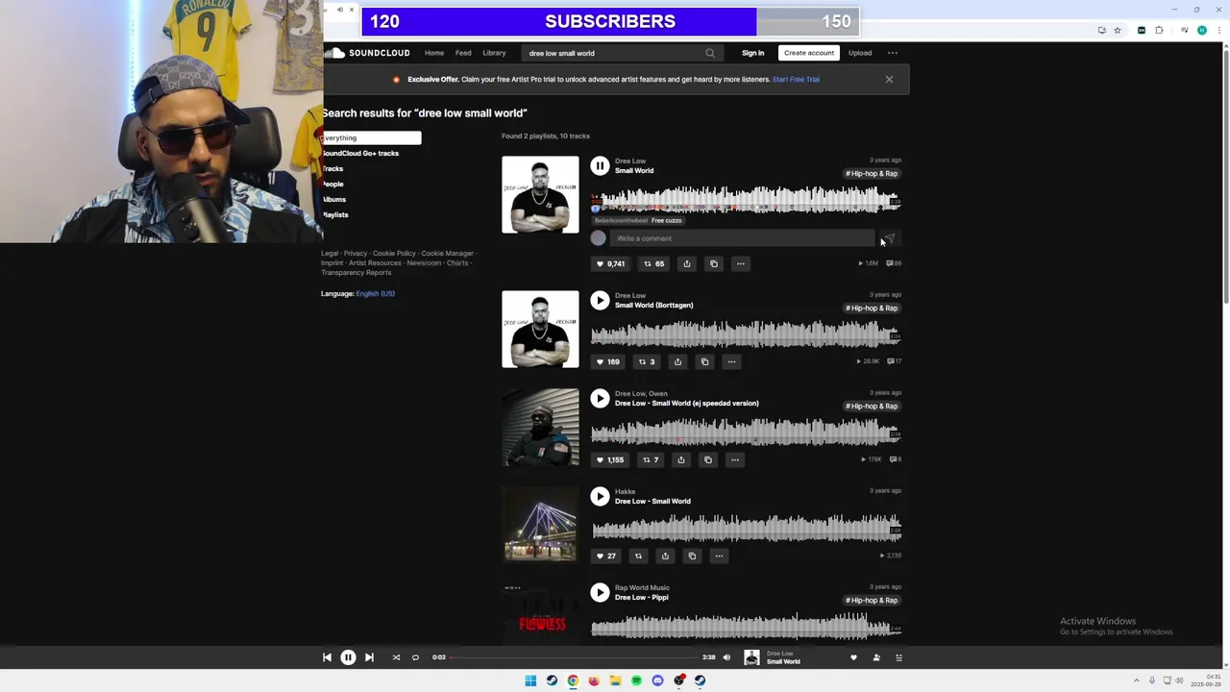
Task: Share the first Small World track
Action: coord(686,263)
